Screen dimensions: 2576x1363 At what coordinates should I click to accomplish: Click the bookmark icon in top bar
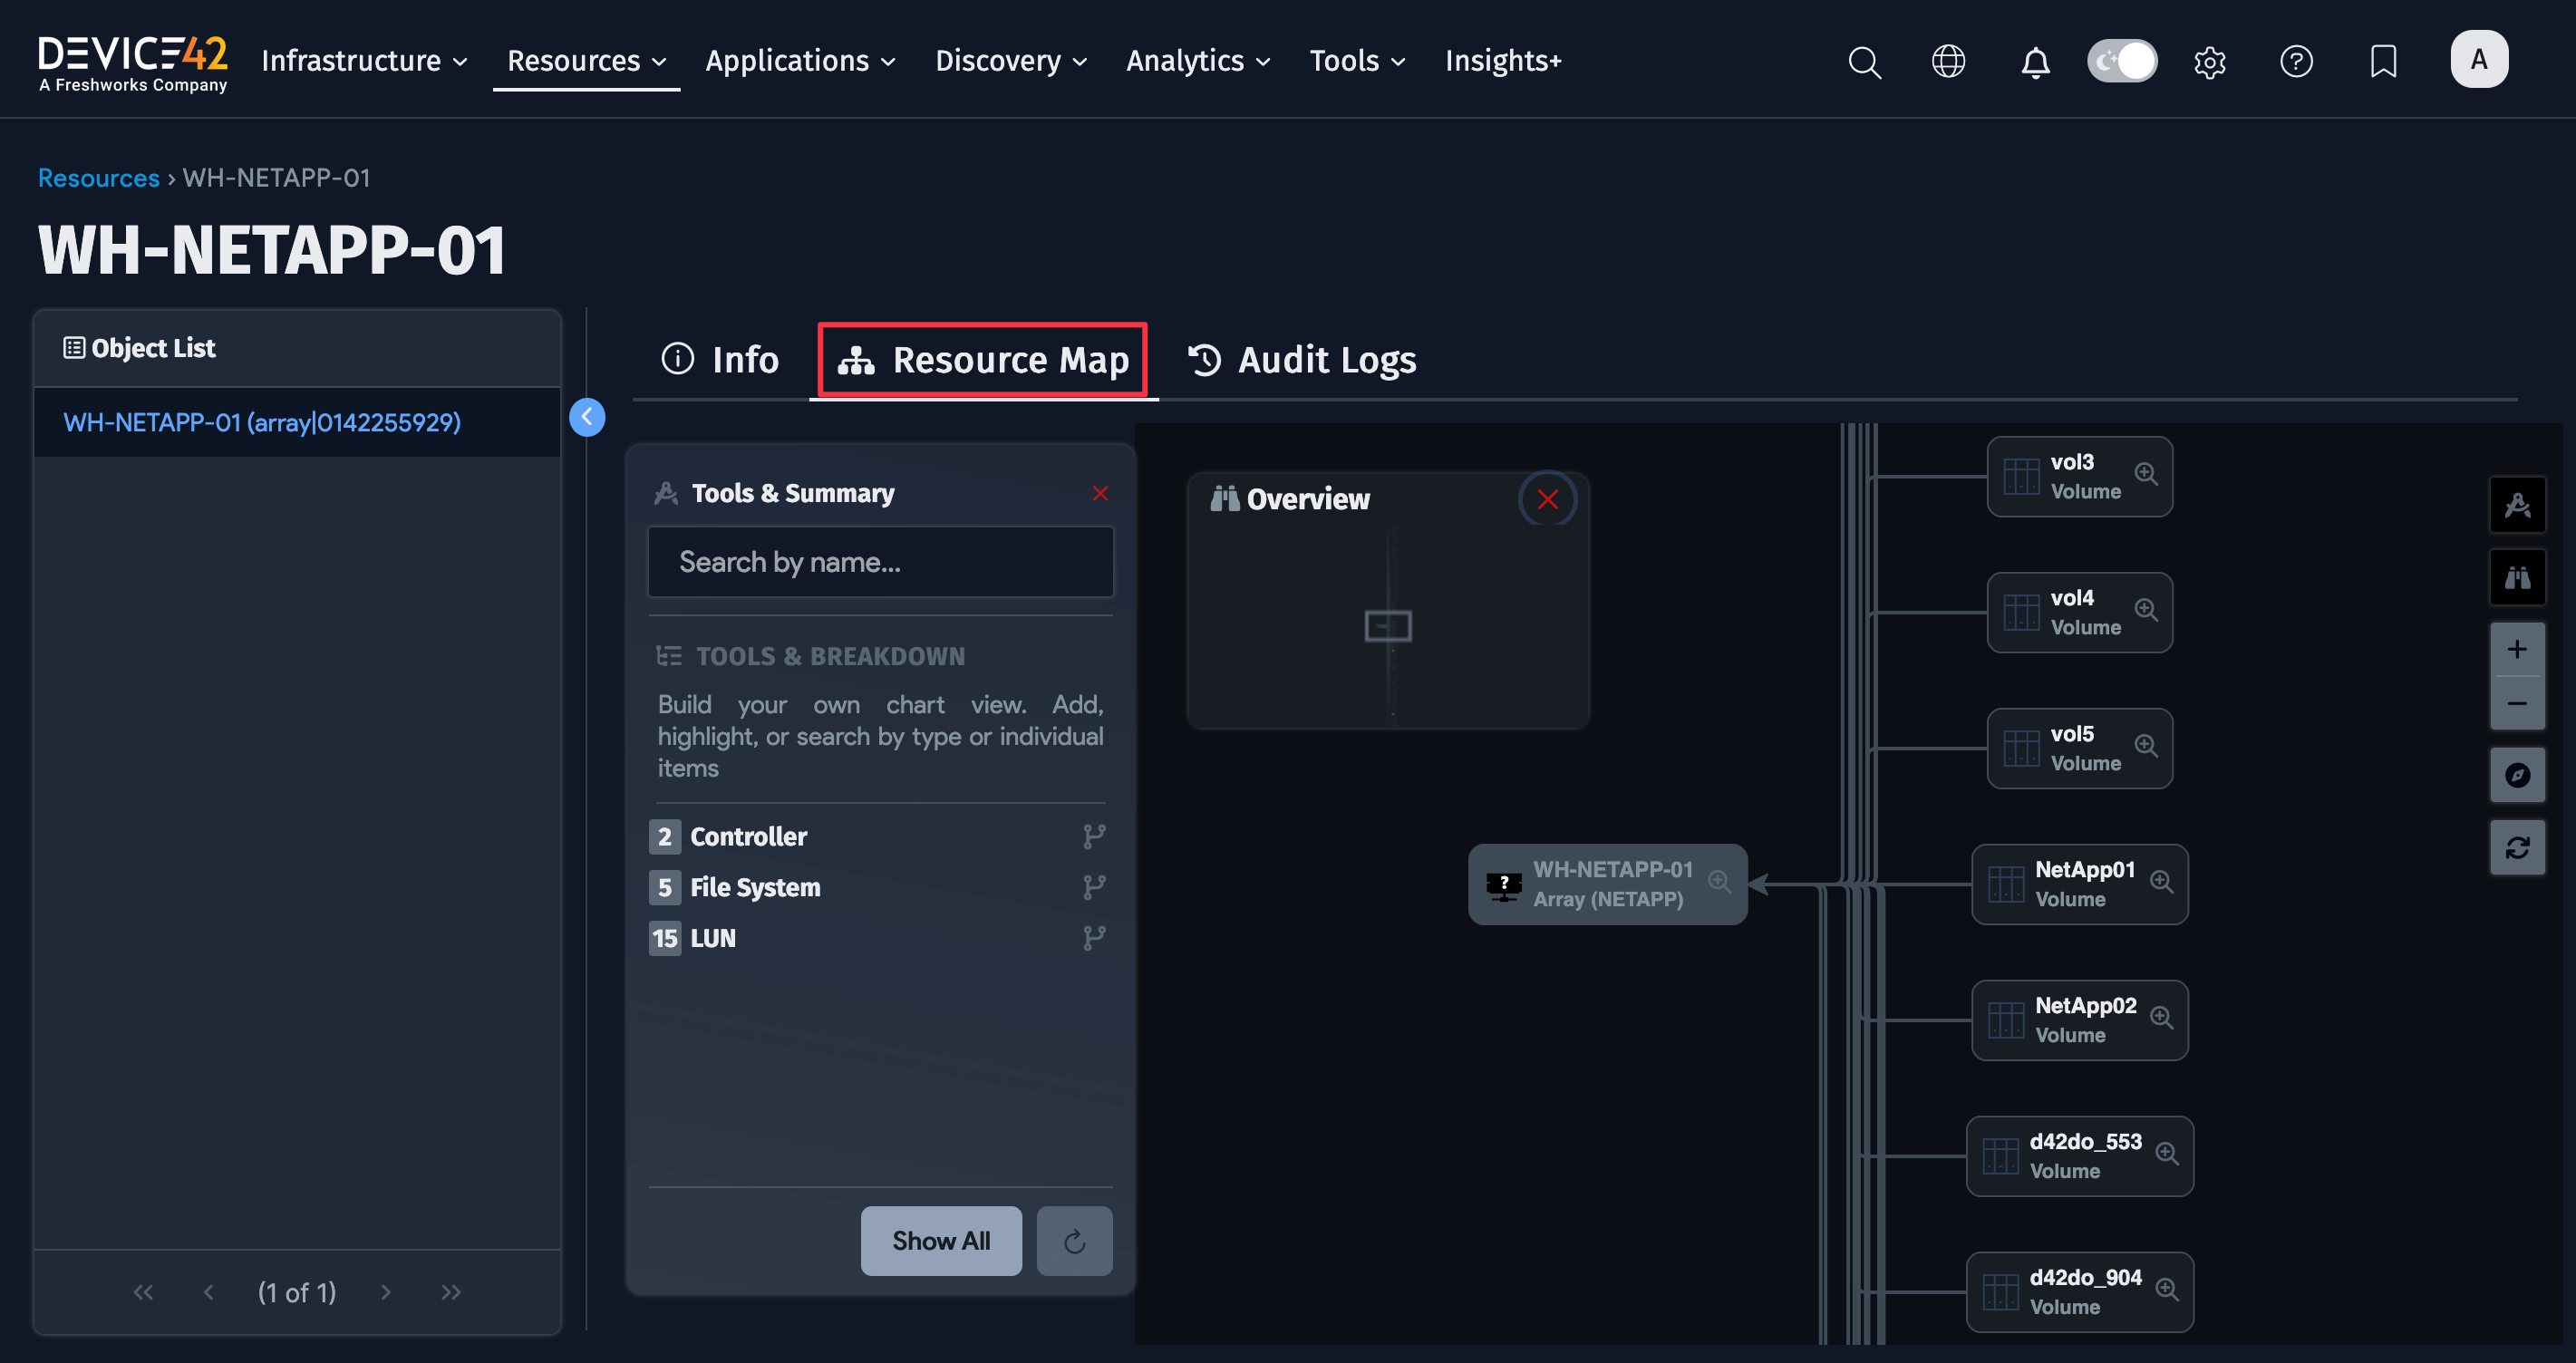[2383, 62]
